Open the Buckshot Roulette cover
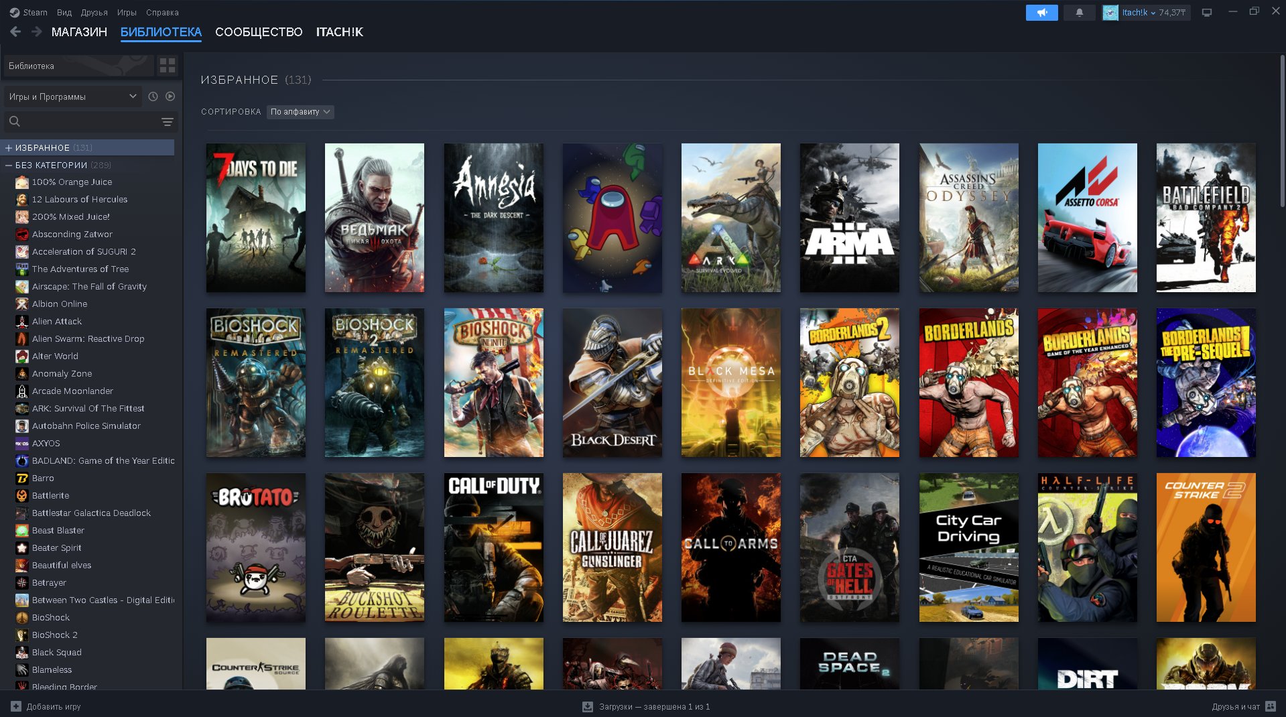The width and height of the screenshot is (1286, 717). 375,547
